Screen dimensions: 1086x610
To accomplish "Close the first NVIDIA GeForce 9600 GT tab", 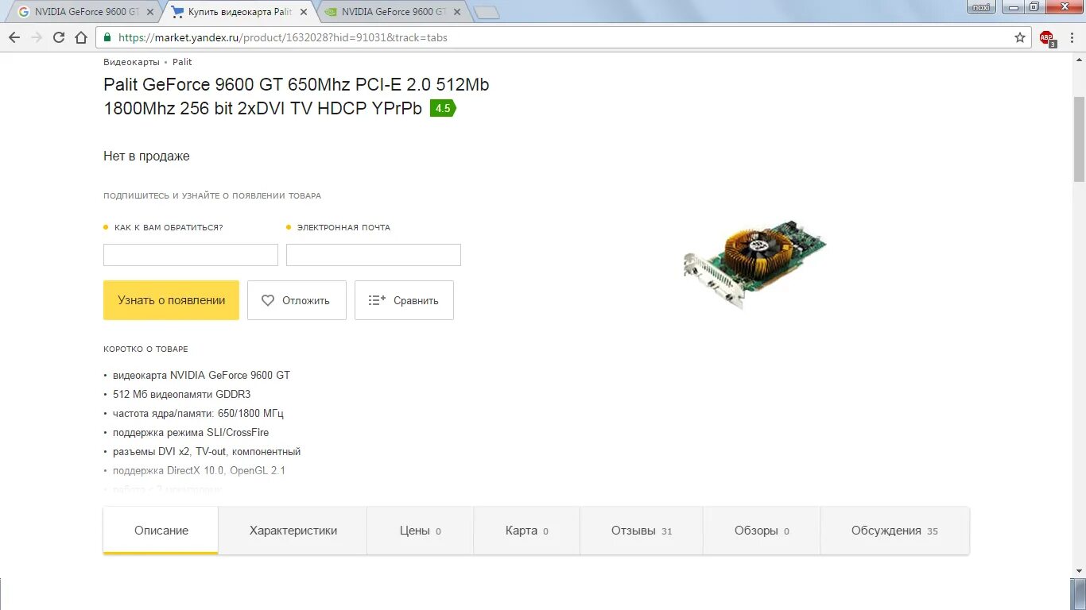I will pos(151,12).
